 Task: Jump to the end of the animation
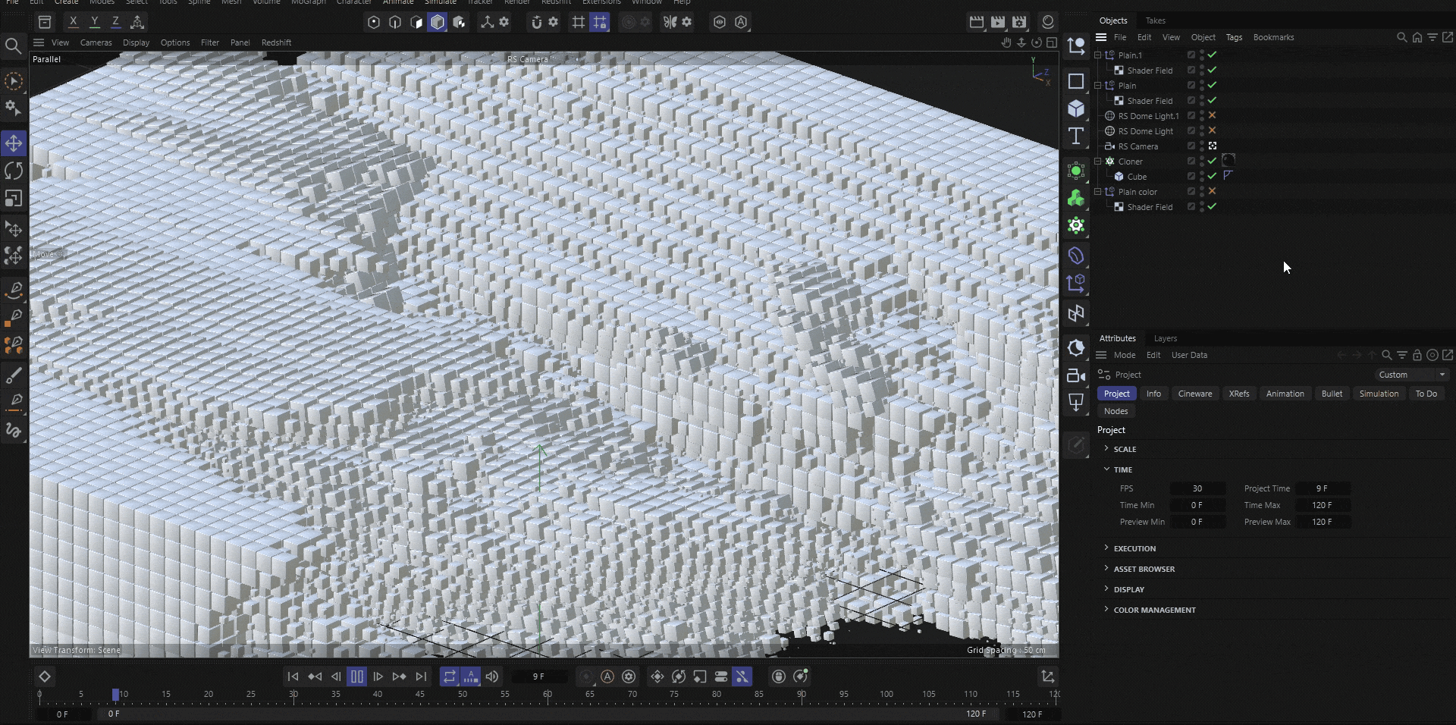point(422,676)
